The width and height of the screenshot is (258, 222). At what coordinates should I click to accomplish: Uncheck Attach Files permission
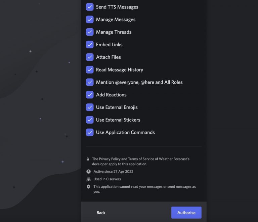point(90,57)
